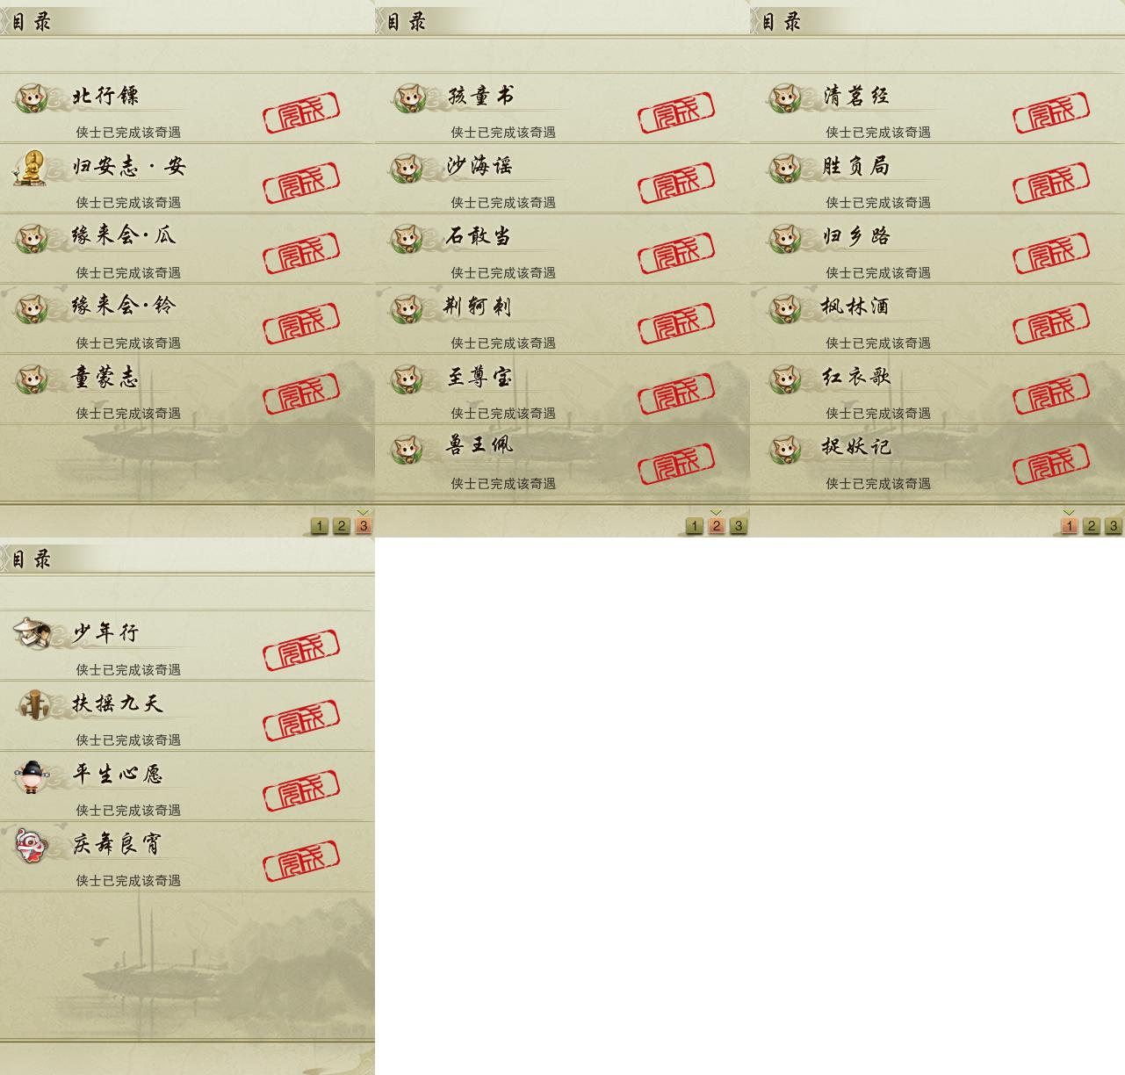Select the lion dance icon for 庆舞良宵
The height and width of the screenshot is (1075, 1125).
click(31, 846)
